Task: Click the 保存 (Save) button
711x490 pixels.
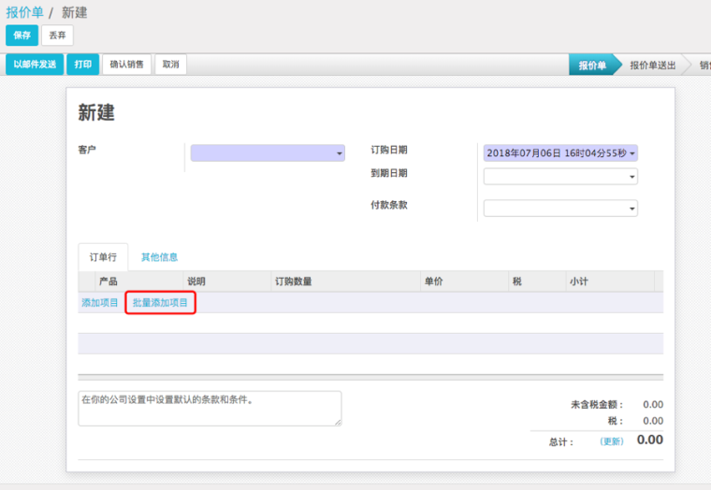Action: [x=22, y=36]
